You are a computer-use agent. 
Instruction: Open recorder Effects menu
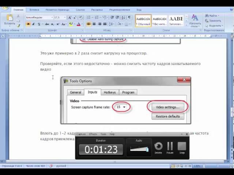click(x=93, y=134)
